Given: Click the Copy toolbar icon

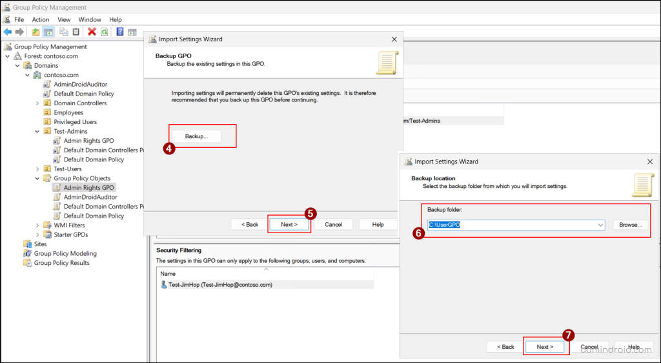Looking at the screenshot, I should pos(64,32).
